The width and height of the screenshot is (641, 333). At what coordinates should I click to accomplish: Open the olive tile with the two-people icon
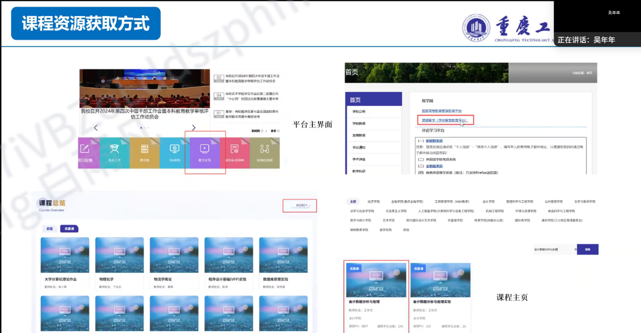click(264, 152)
